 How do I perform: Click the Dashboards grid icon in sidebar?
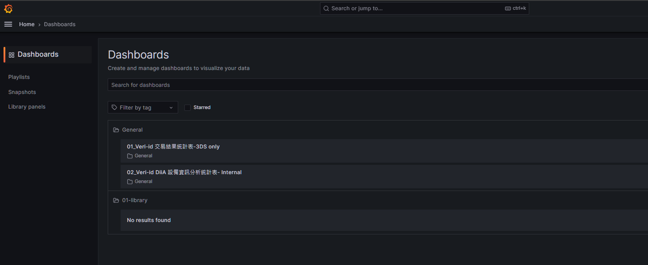12,55
